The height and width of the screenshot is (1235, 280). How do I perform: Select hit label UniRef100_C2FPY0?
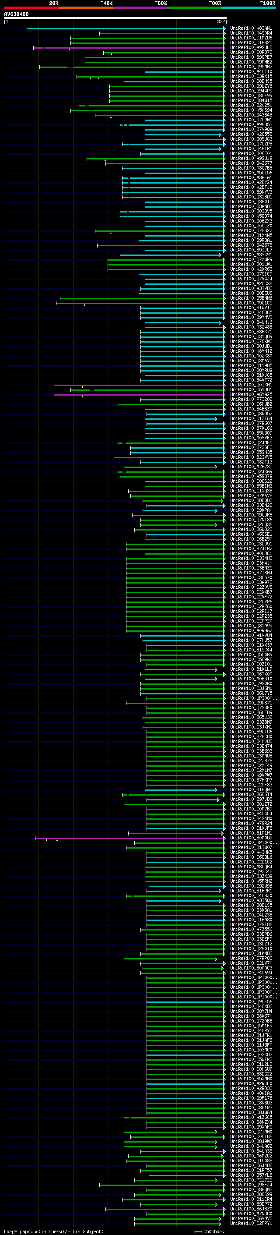[x=251, y=1224]
